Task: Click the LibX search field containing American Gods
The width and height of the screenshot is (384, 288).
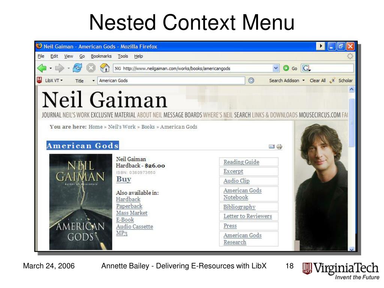Action: [x=171, y=81]
